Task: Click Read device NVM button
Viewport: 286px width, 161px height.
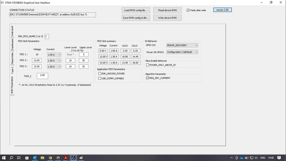Action: (167, 10)
